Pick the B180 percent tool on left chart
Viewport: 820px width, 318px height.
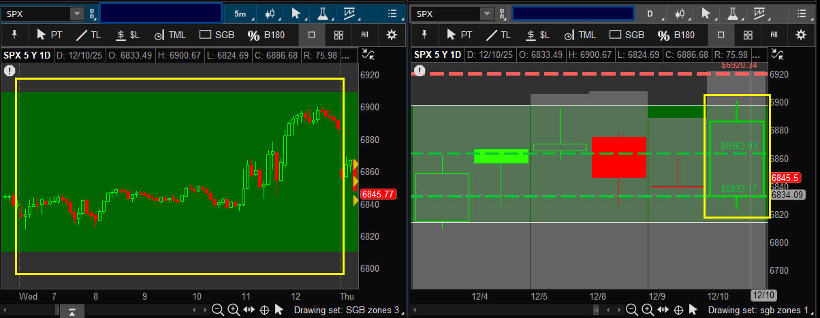(266, 35)
